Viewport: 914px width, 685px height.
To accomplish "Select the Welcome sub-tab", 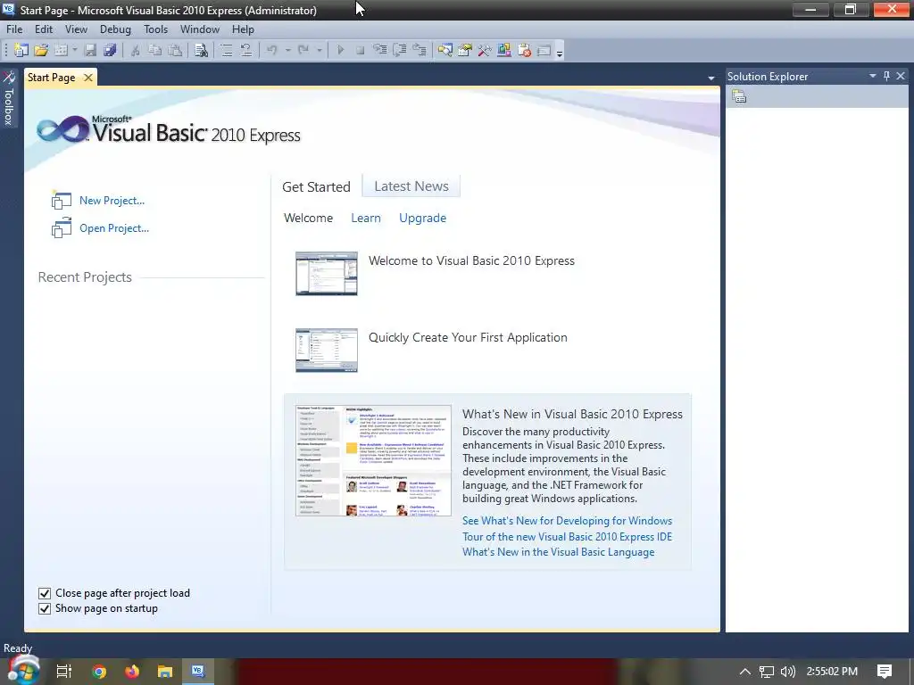I will (x=308, y=218).
